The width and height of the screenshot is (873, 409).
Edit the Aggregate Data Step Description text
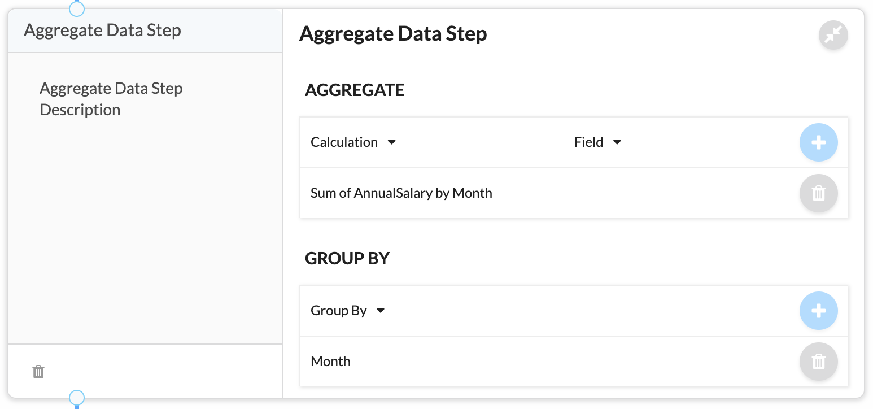point(111,99)
